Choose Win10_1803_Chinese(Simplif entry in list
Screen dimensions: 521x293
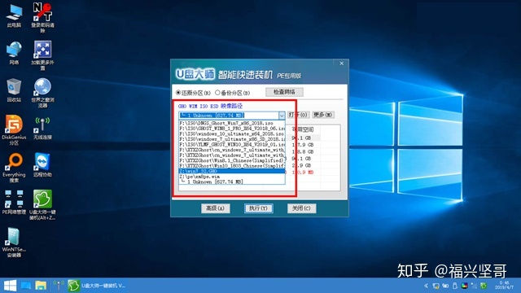pos(232,166)
